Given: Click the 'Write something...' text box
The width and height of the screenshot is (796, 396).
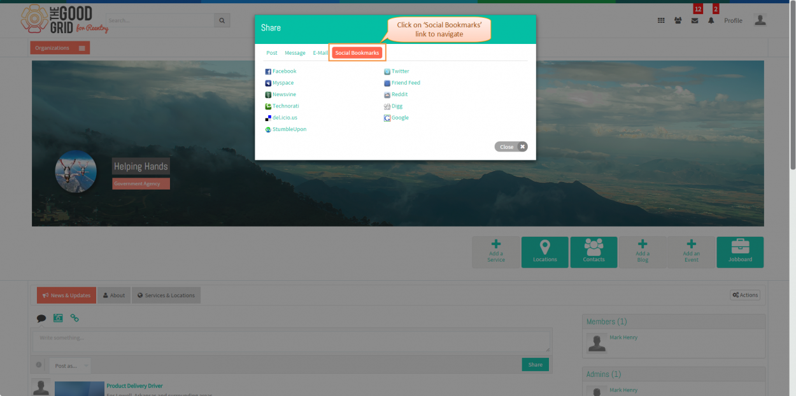Looking at the screenshot, I should pyautogui.click(x=292, y=341).
